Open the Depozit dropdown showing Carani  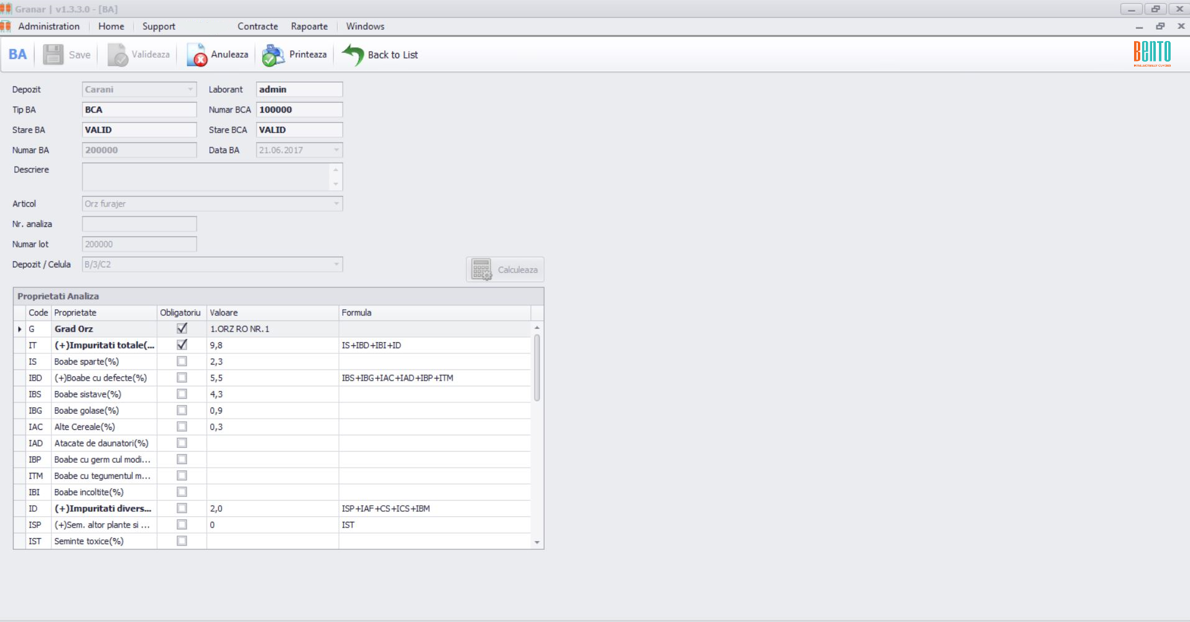click(190, 90)
